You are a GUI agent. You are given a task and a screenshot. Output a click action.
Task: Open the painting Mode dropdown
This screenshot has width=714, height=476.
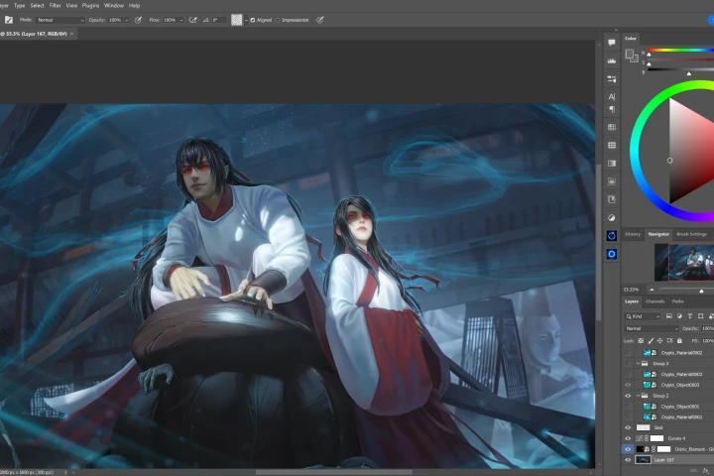pyautogui.click(x=59, y=20)
